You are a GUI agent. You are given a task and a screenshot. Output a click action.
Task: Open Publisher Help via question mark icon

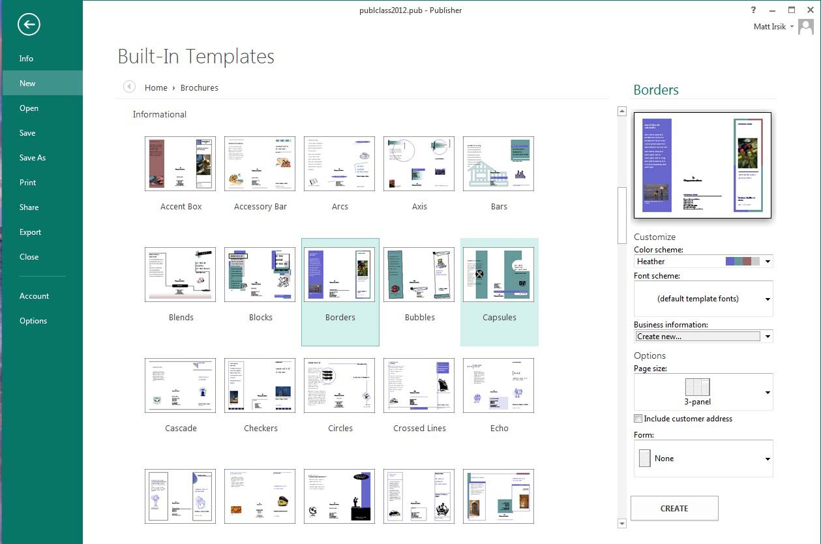[x=753, y=10]
